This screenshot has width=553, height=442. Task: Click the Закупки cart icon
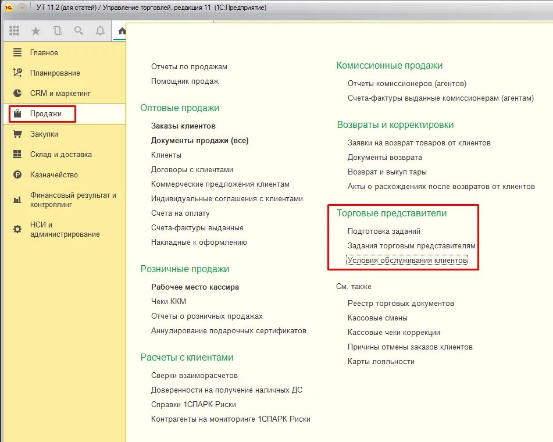tap(17, 134)
